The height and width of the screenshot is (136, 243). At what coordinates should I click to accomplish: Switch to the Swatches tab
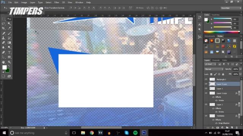[x=216, y=15]
